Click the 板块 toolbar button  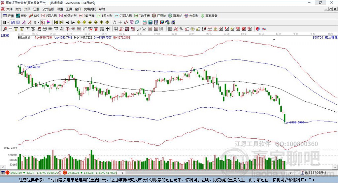click(21, 16)
